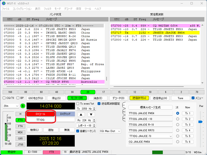Click the DXコール input field with TT1DG
This screenshot has width=207, height=155.
[x=40, y=120]
